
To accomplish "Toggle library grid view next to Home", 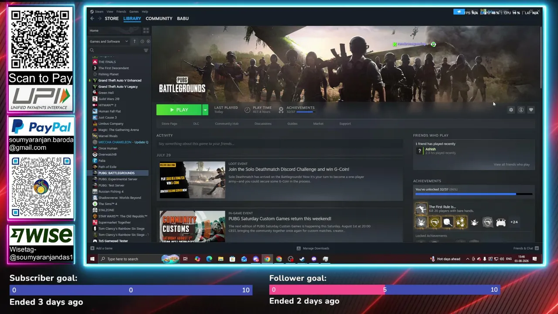I will pos(146,31).
